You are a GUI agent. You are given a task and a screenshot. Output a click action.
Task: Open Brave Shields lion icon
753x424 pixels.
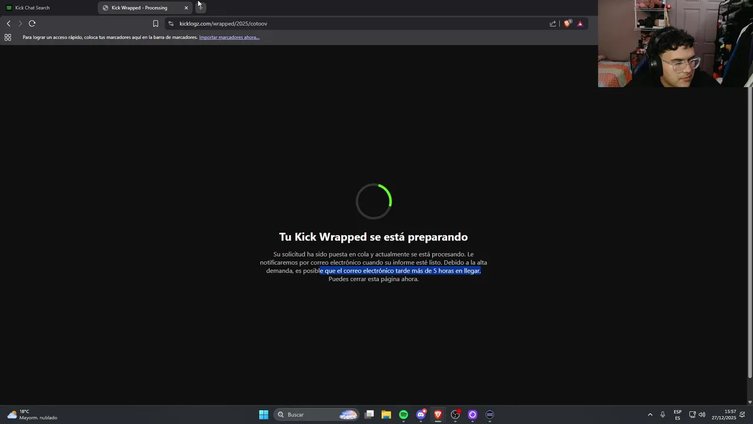point(567,24)
